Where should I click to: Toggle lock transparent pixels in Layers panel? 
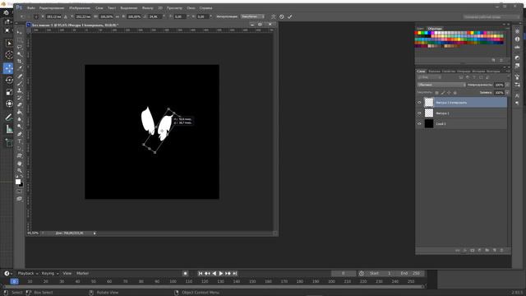[436, 93]
